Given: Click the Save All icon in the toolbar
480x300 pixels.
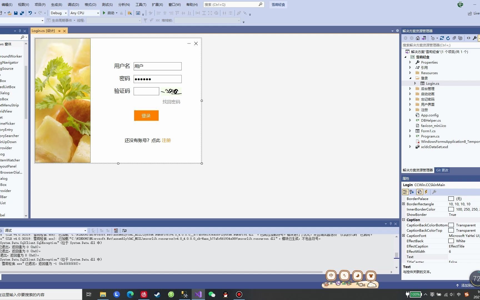Looking at the screenshot, I should 22,13.
